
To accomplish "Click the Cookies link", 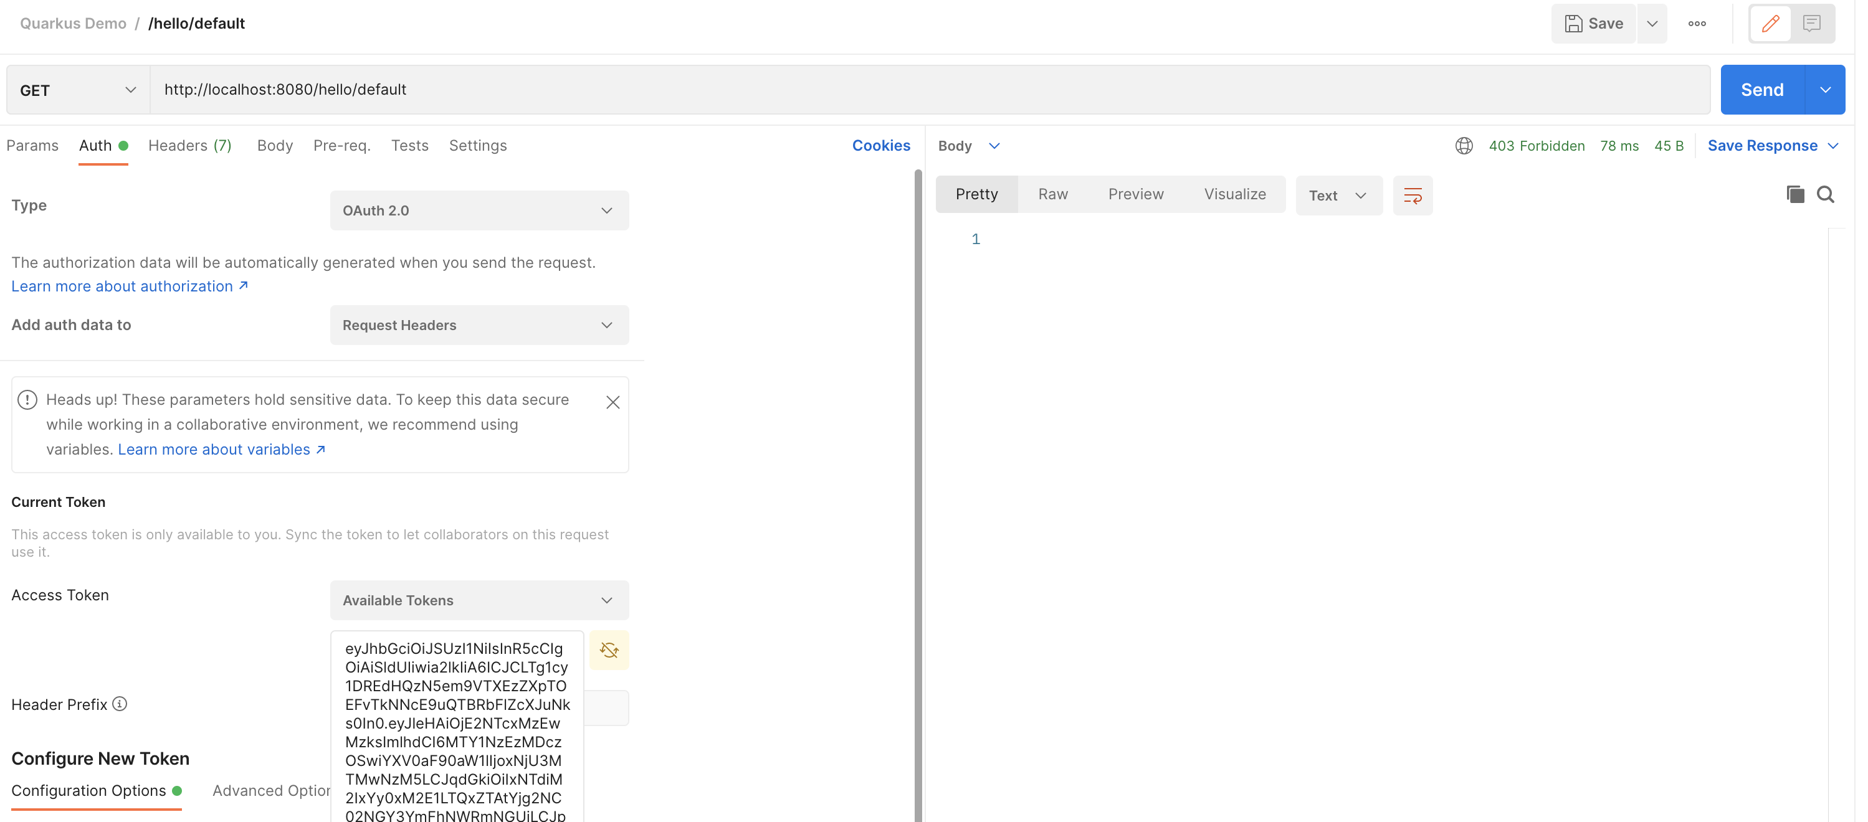I will pos(880,146).
